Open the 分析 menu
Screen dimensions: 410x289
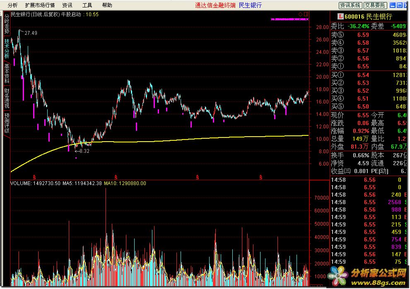[x=12, y=5]
